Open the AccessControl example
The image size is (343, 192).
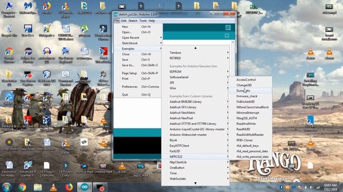click(250, 79)
